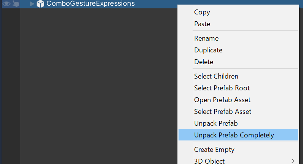Open the 3D Object submenu entry
Image resolution: width=303 pixels, height=164 pixels.
209,161
